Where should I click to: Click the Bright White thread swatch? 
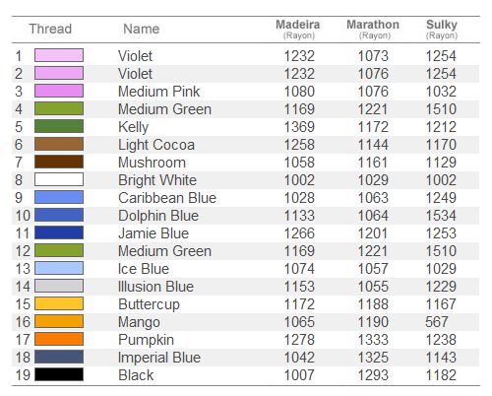pos(59,179)
